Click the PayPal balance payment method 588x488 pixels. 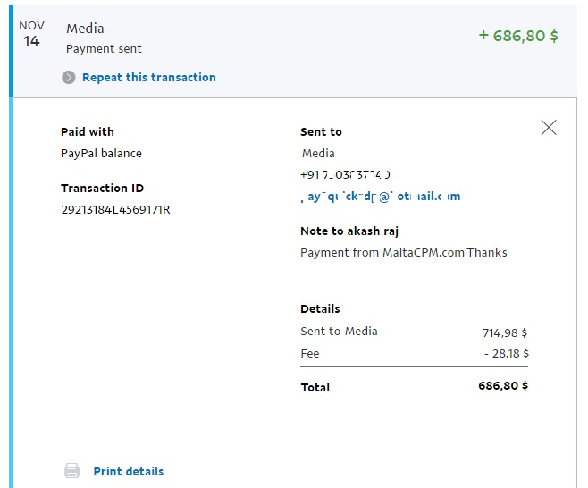(x=101, y=154)
